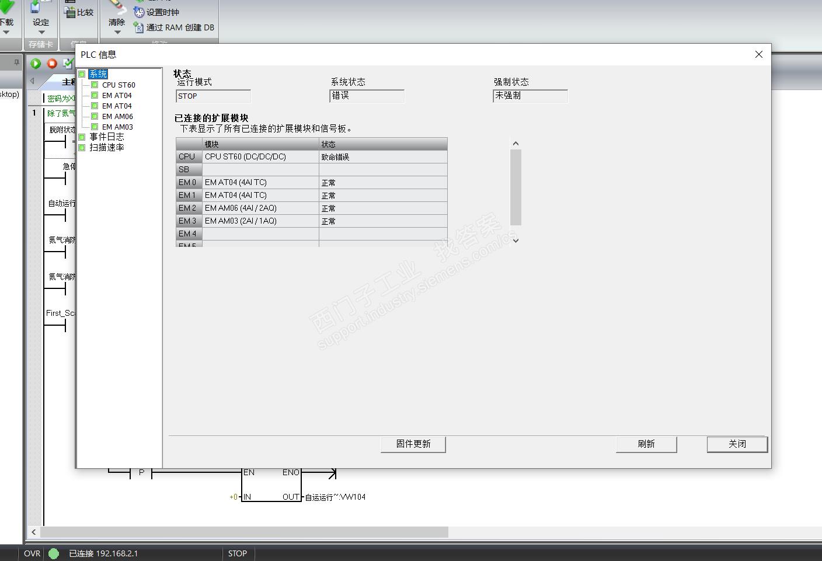Select the SB row header in the module table

189,170
